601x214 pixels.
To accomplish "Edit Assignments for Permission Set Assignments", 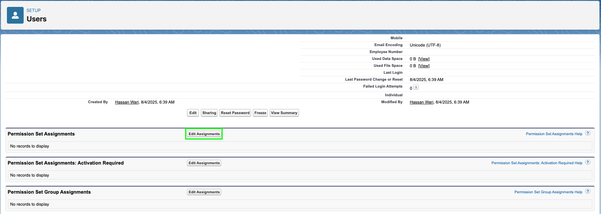I will (x=204, y=134).
